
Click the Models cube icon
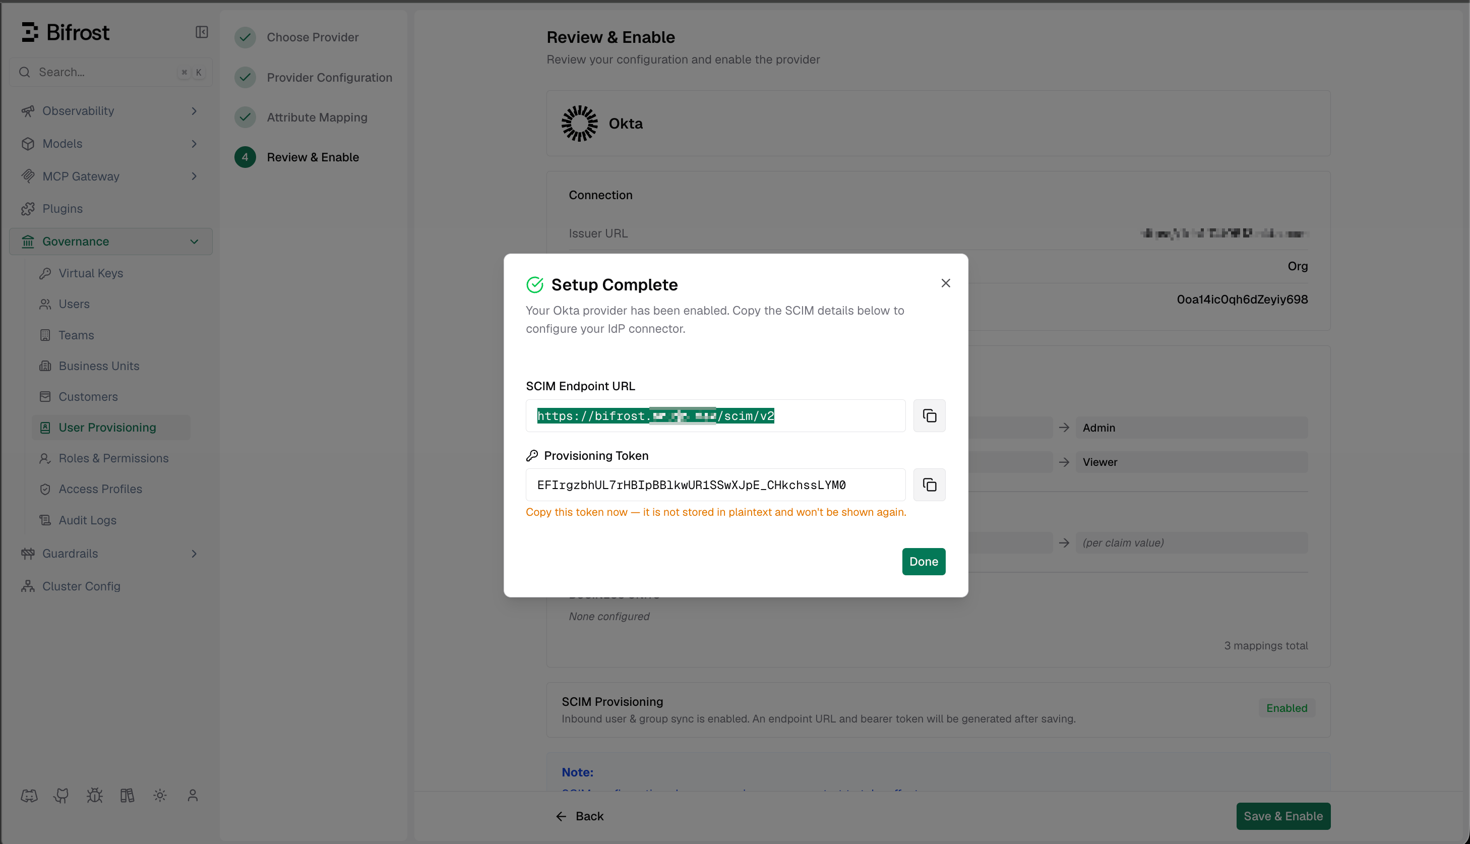pos(28,143)
